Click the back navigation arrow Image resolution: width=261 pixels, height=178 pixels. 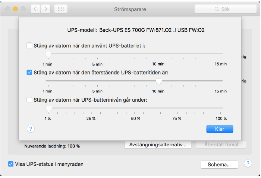[35, 9]
